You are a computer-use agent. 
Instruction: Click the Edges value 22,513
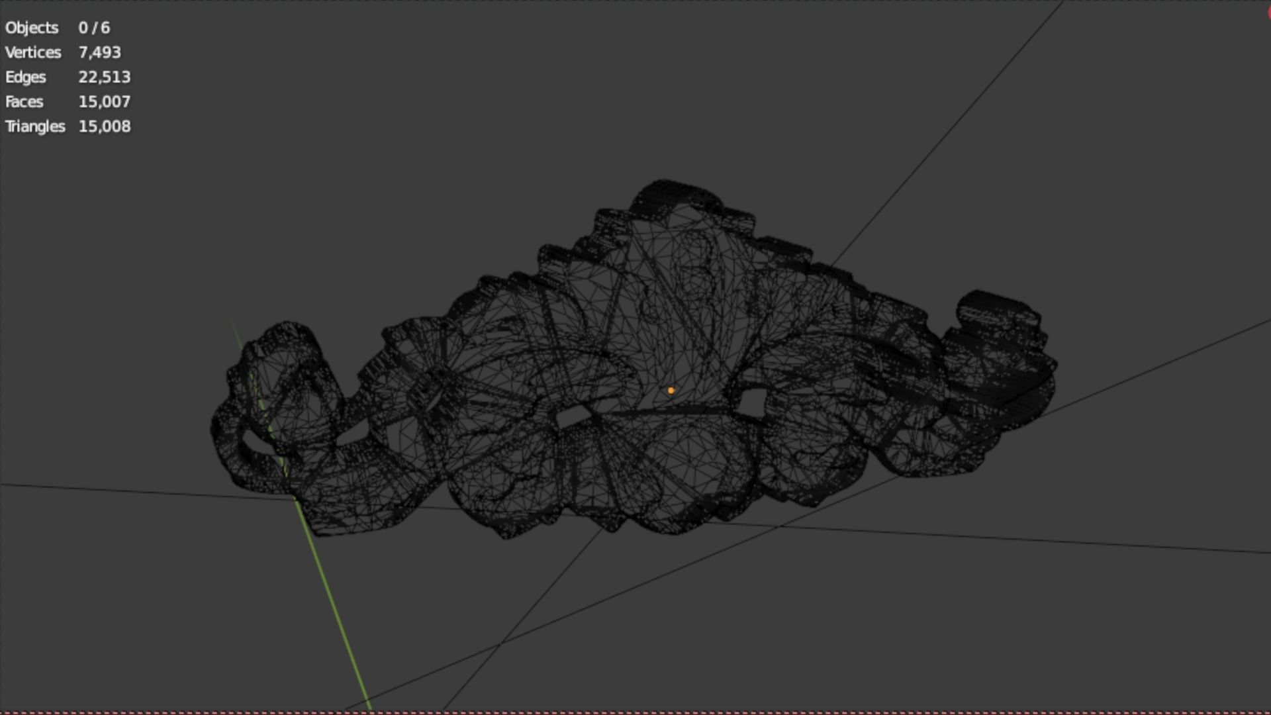(x=105, y=77)
